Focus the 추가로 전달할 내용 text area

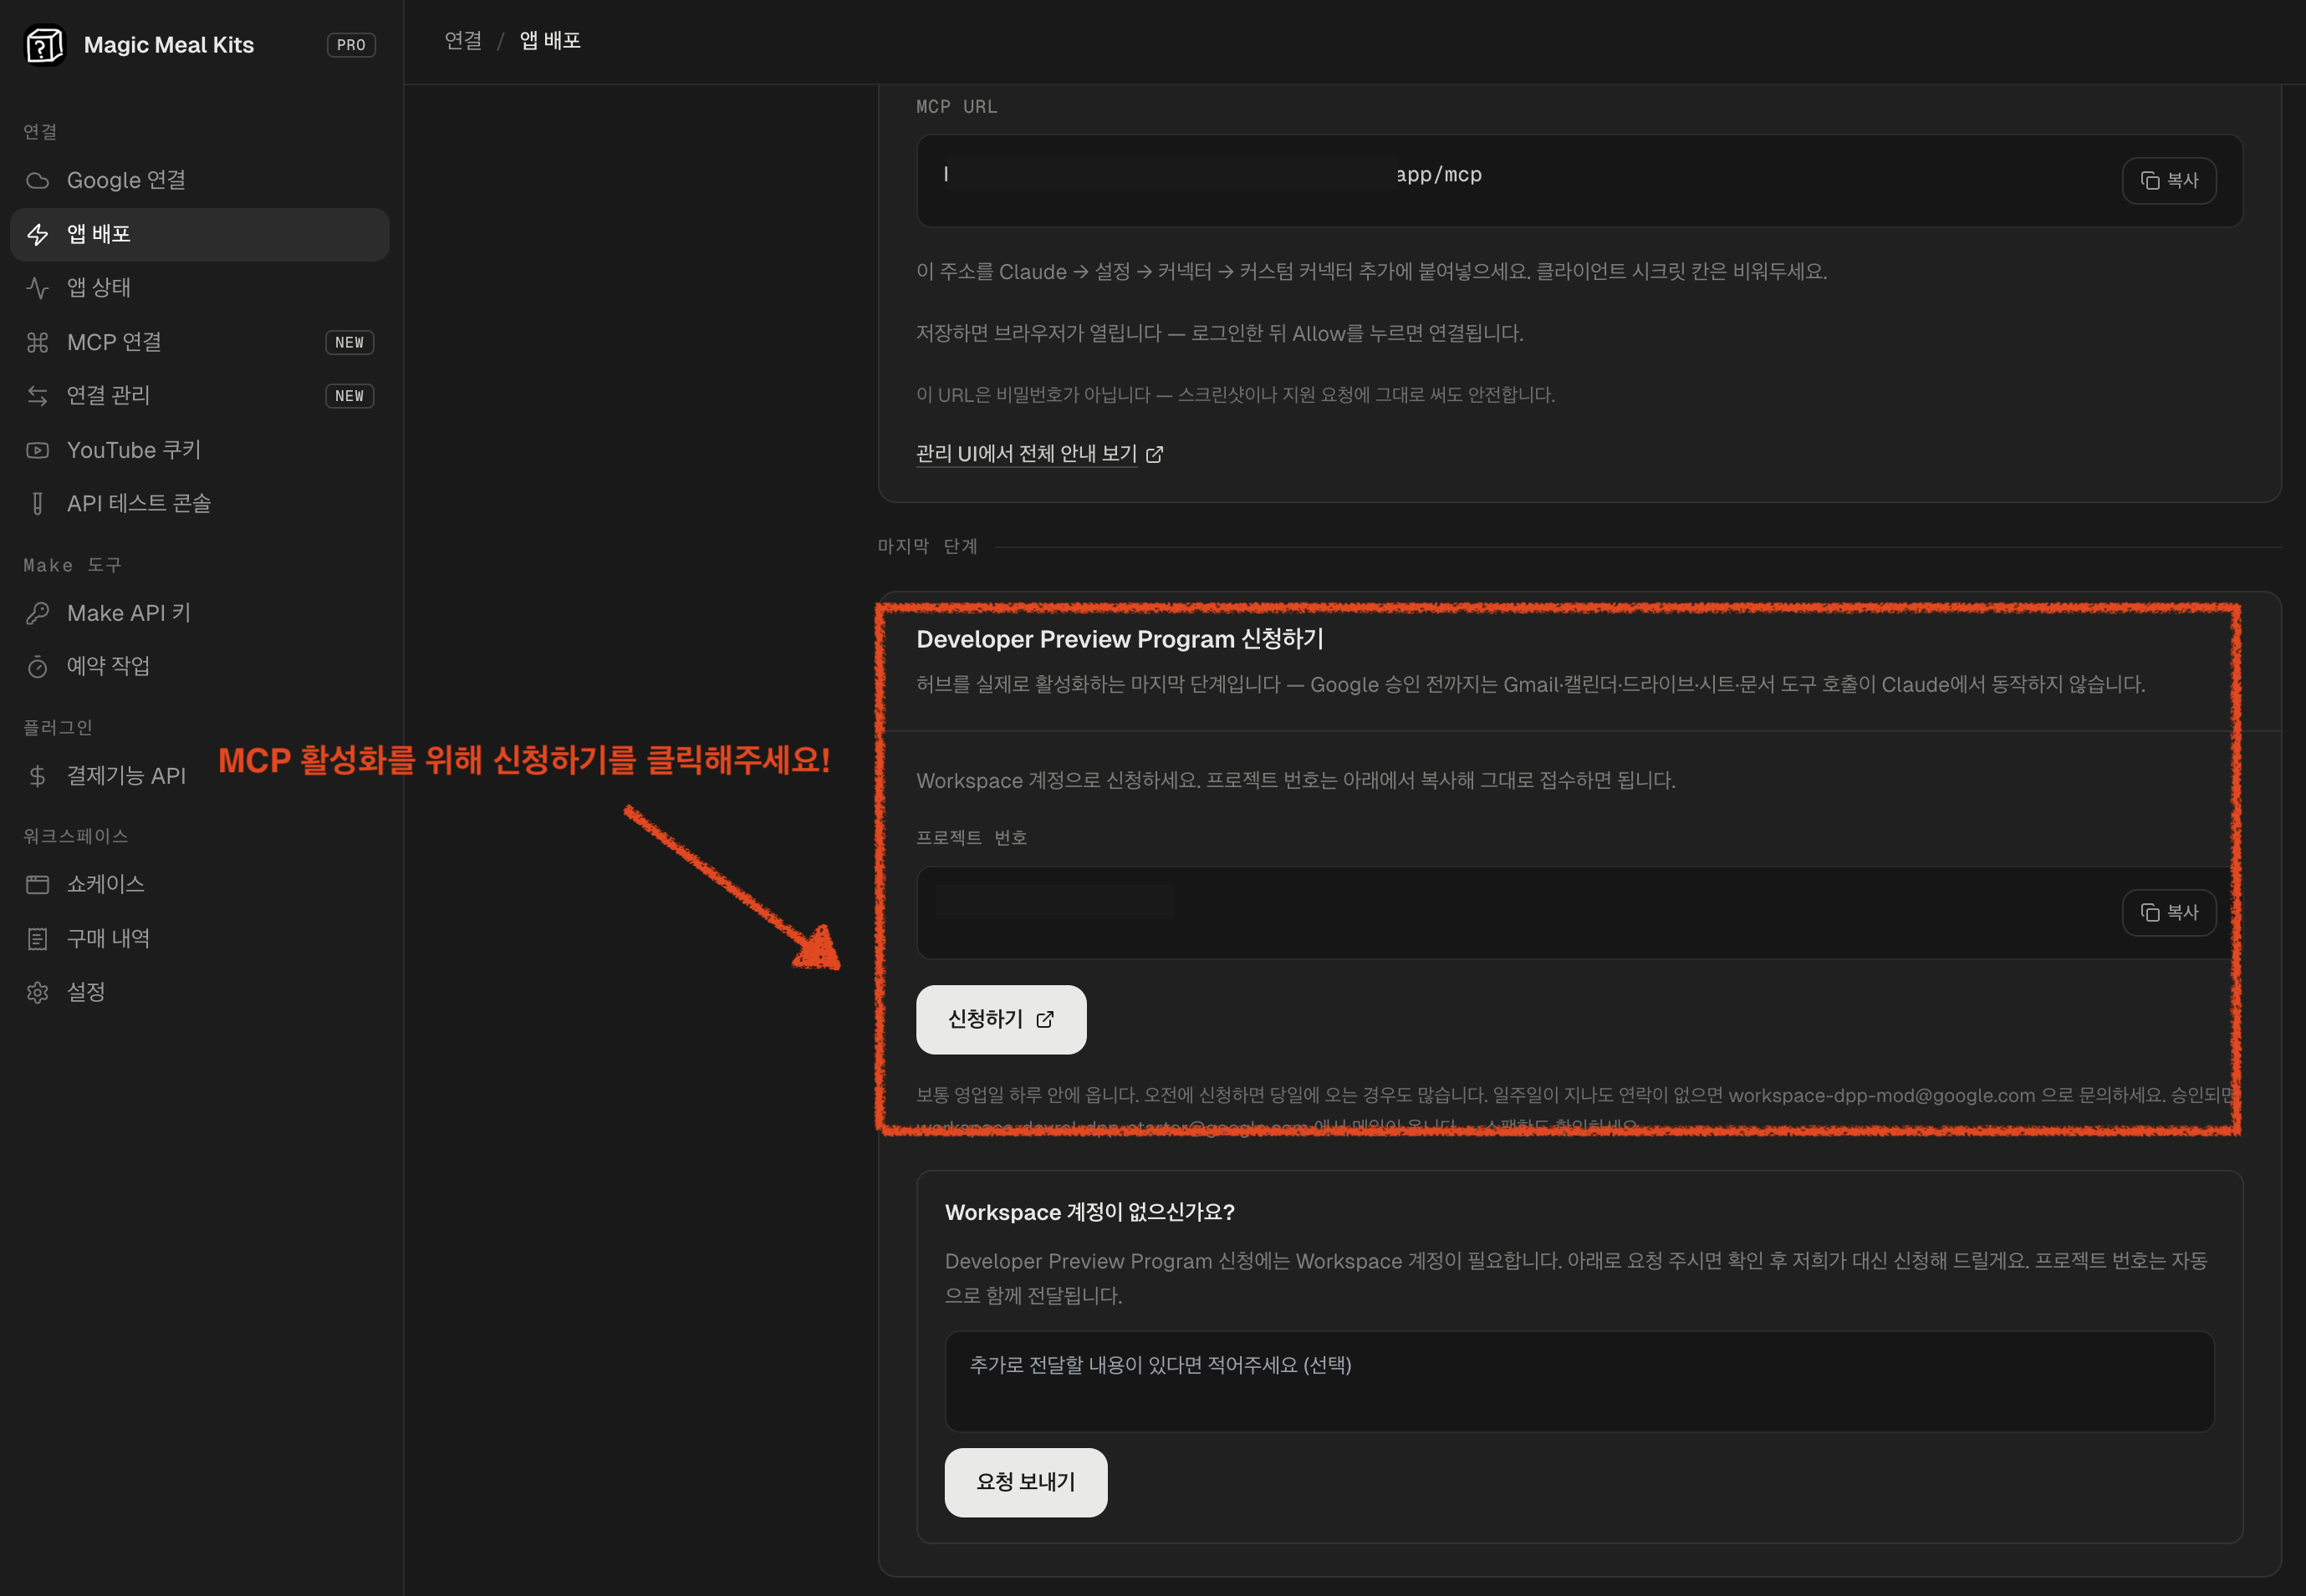tap(1579, 1382)
